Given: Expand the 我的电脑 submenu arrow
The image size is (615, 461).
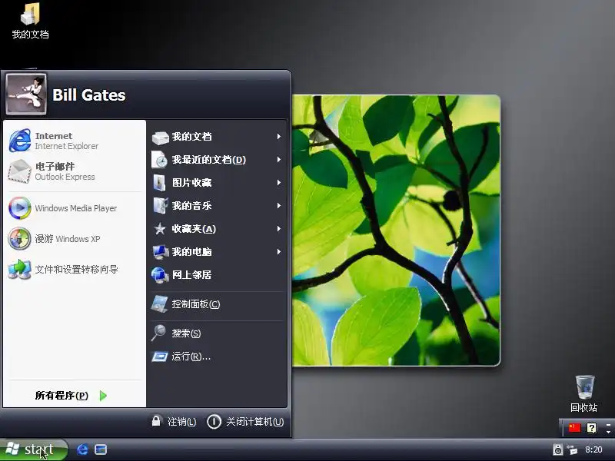Looking at the screenshot, I should (278, 252).
